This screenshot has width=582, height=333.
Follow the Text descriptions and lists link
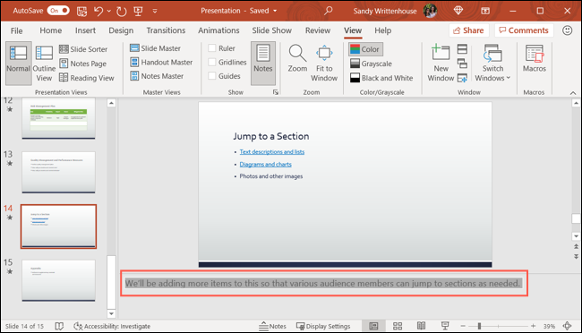[271, 152]
